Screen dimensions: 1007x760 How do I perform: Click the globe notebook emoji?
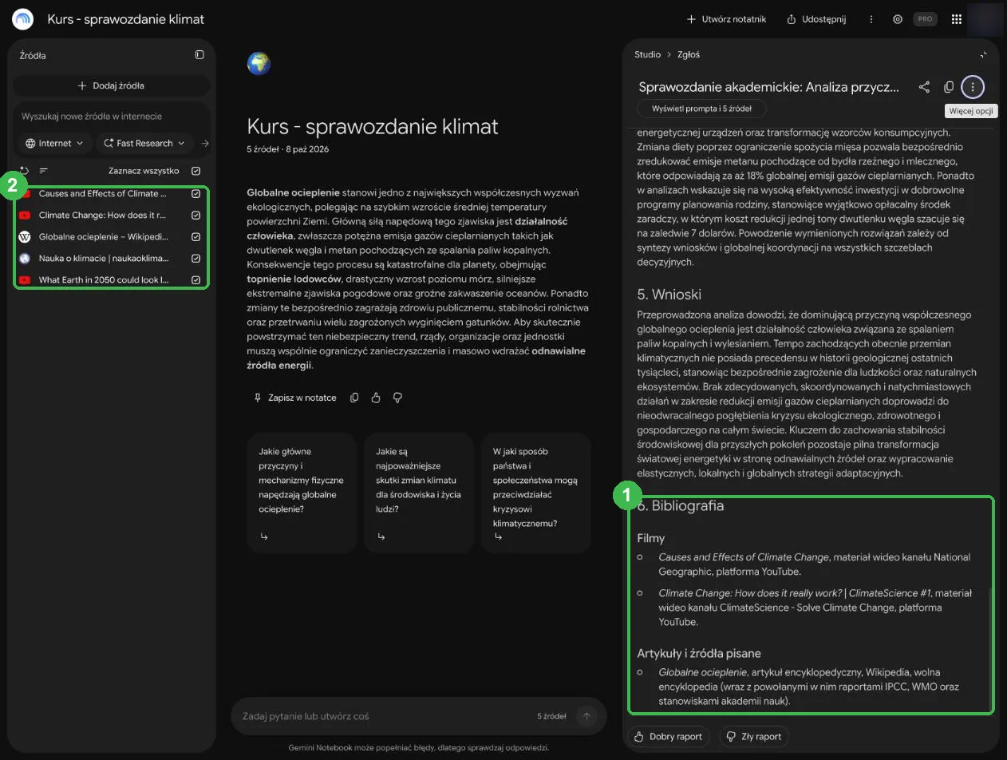[259, 64]
